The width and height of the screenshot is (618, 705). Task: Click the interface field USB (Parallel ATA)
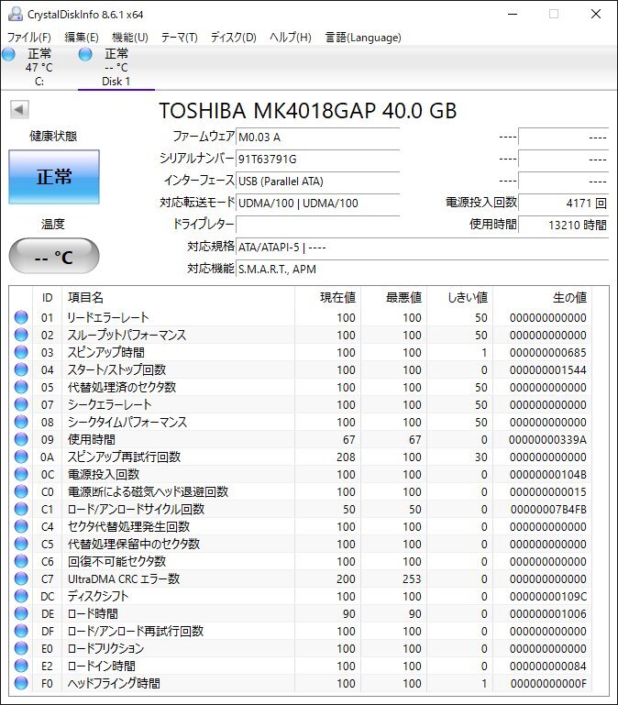coord(317,181)
